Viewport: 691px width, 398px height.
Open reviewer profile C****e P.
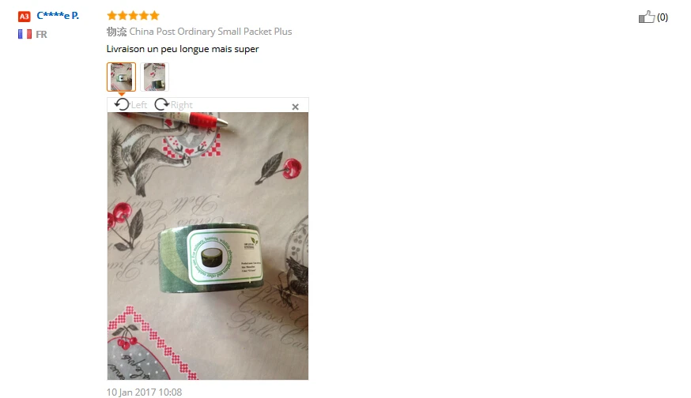(x=58, y=16)
